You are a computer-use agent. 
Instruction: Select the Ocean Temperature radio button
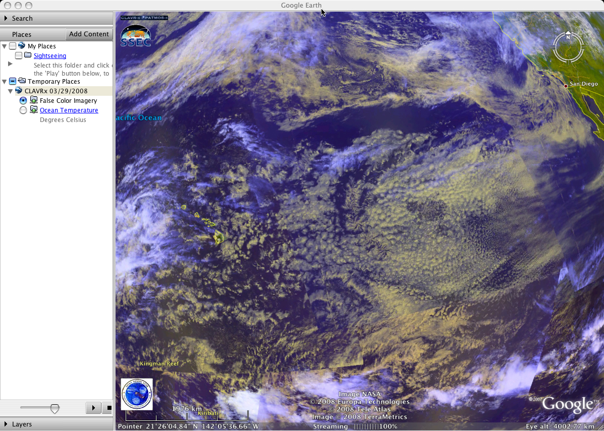pos(23,110)
